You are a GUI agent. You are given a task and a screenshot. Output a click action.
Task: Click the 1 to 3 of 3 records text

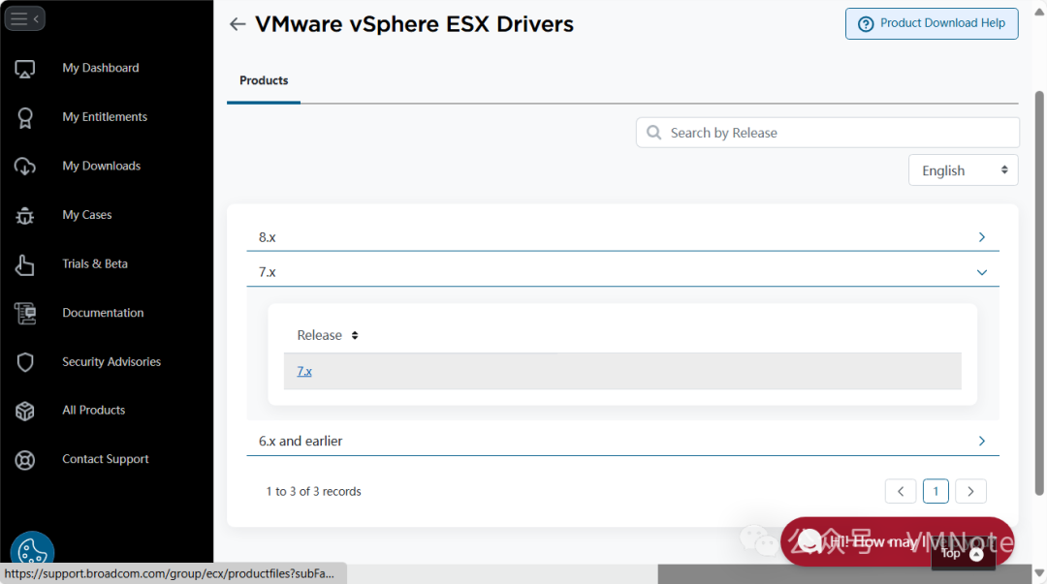pos(314,491)
